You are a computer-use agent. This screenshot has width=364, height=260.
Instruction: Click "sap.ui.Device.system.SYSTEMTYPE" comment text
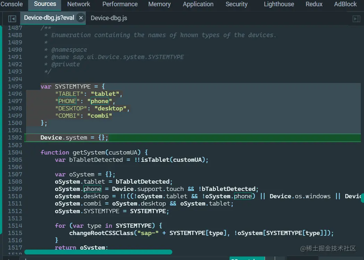coord(129,57)
